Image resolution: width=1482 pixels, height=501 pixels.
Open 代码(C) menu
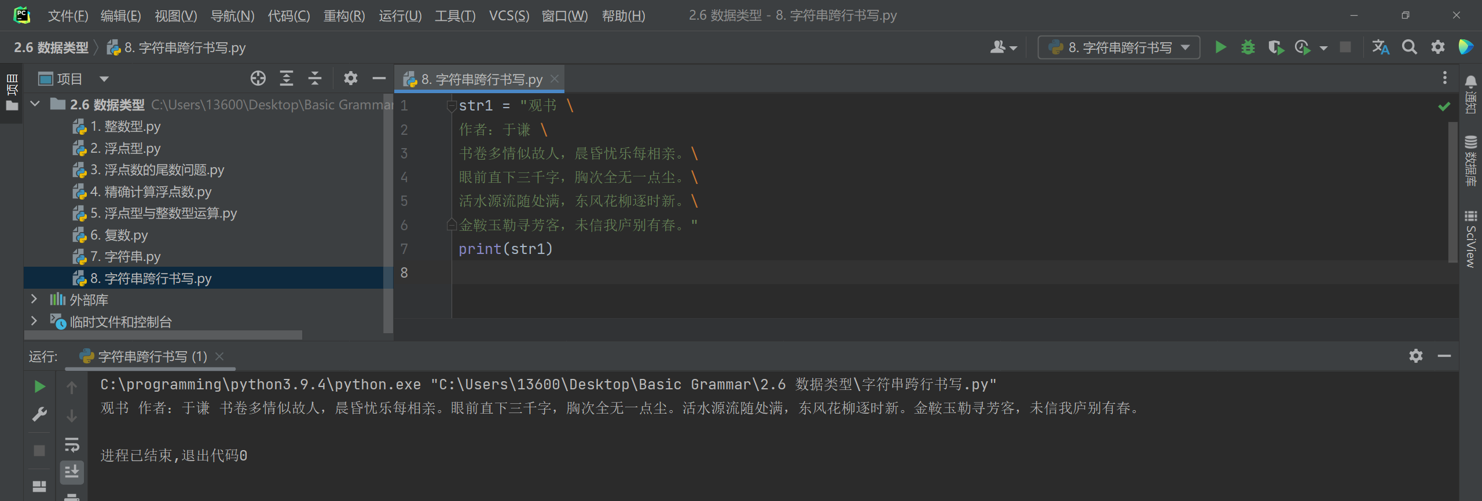pos(288,16)
